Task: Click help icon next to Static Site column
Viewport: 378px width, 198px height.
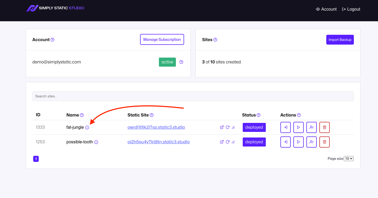Action: (x=152, y=115)
